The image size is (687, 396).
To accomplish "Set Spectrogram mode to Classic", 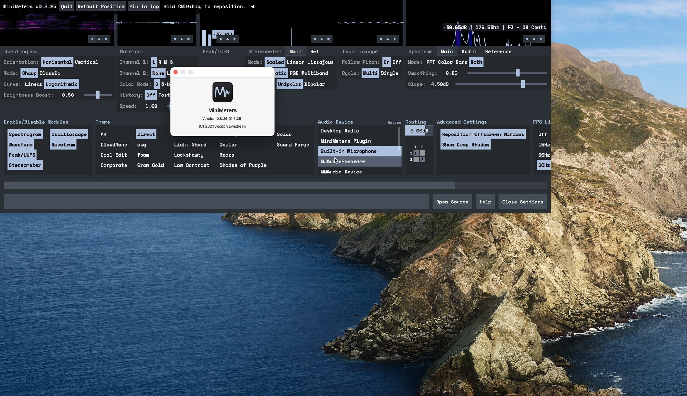I will point(50,73).
